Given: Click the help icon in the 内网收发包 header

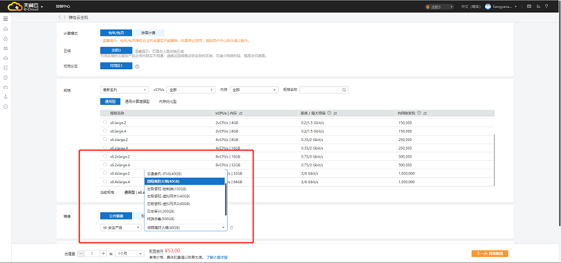Looking at the screenshot, I should pos(419,113).
